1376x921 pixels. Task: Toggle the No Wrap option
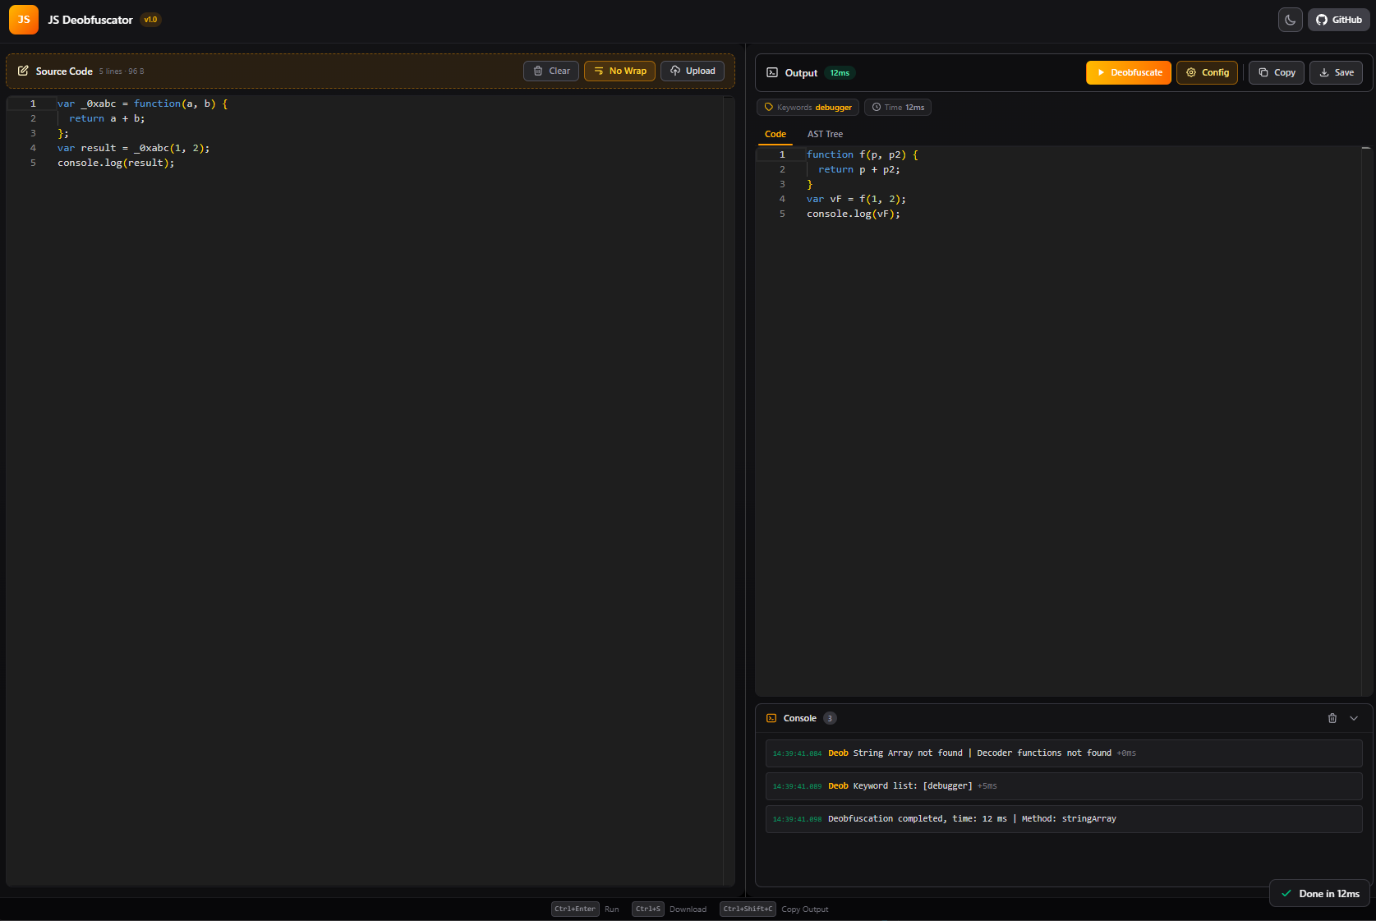tap(619, 71)
